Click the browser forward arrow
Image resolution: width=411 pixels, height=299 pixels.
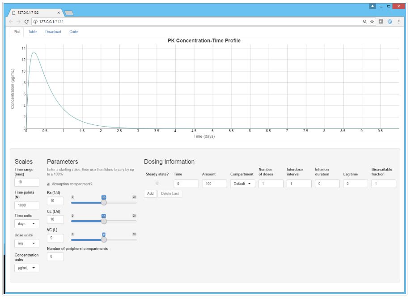(19, 22)
